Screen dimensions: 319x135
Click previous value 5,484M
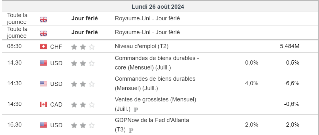pos(290,46)
